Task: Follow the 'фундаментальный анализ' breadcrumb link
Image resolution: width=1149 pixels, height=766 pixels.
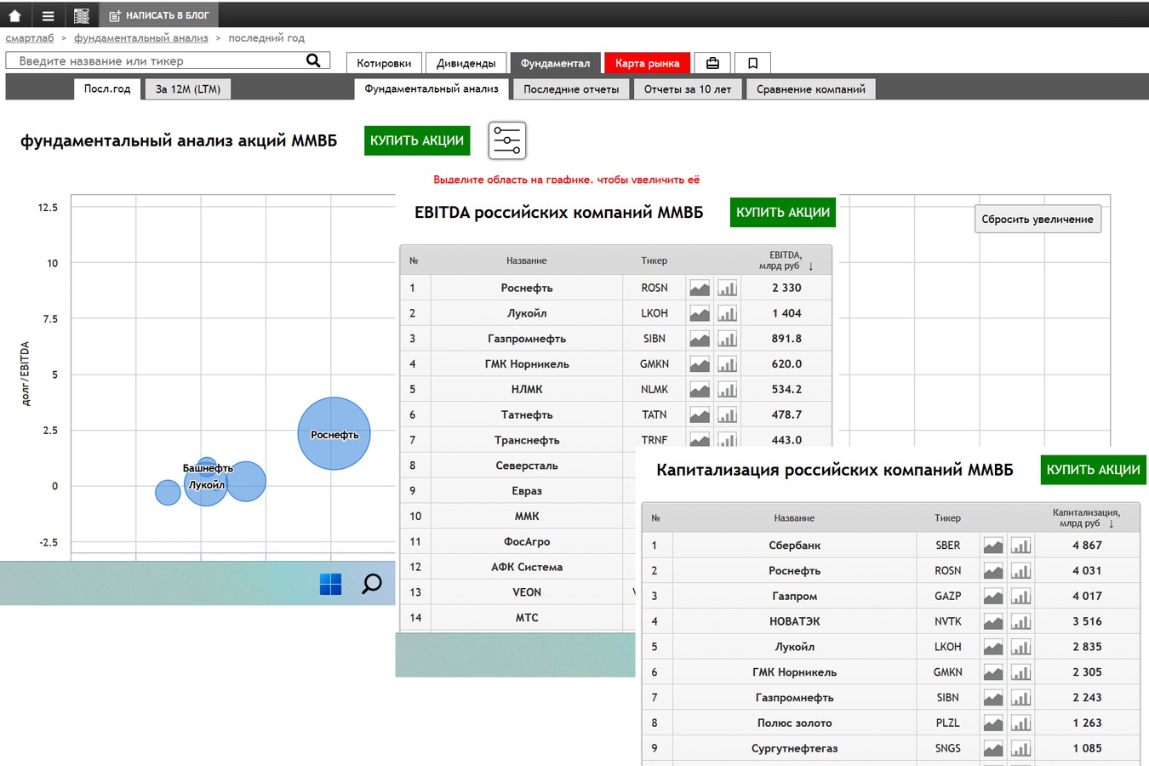Action: pyautogui.click(x=141, y=37)
